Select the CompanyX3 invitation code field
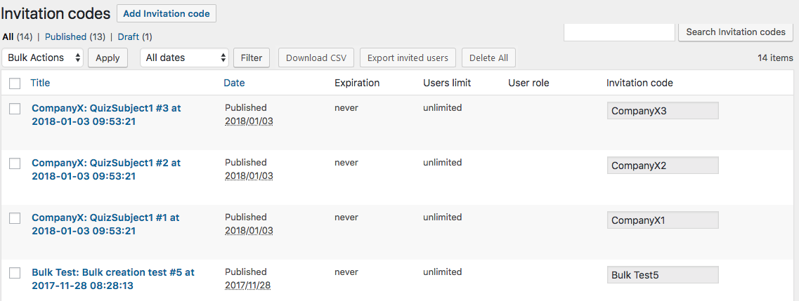 coord(663,111)
